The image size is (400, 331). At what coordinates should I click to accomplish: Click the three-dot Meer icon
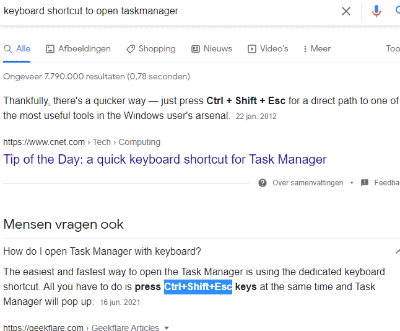click(305, 49)
